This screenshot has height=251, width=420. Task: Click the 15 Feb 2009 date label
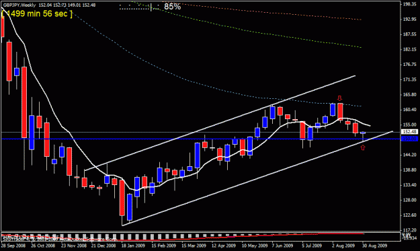(163, 246)
